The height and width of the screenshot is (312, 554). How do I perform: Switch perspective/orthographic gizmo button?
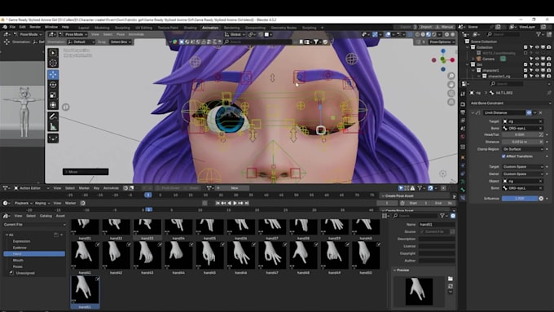tap(451, 102)
